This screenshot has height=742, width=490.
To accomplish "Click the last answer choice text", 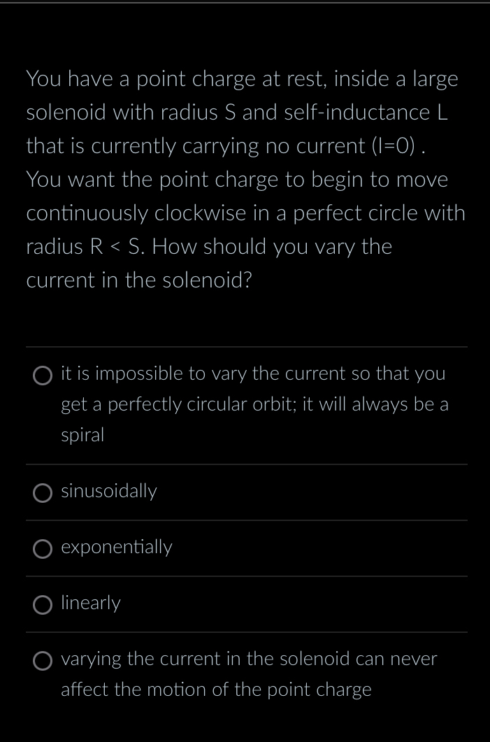I will (249, 673).
